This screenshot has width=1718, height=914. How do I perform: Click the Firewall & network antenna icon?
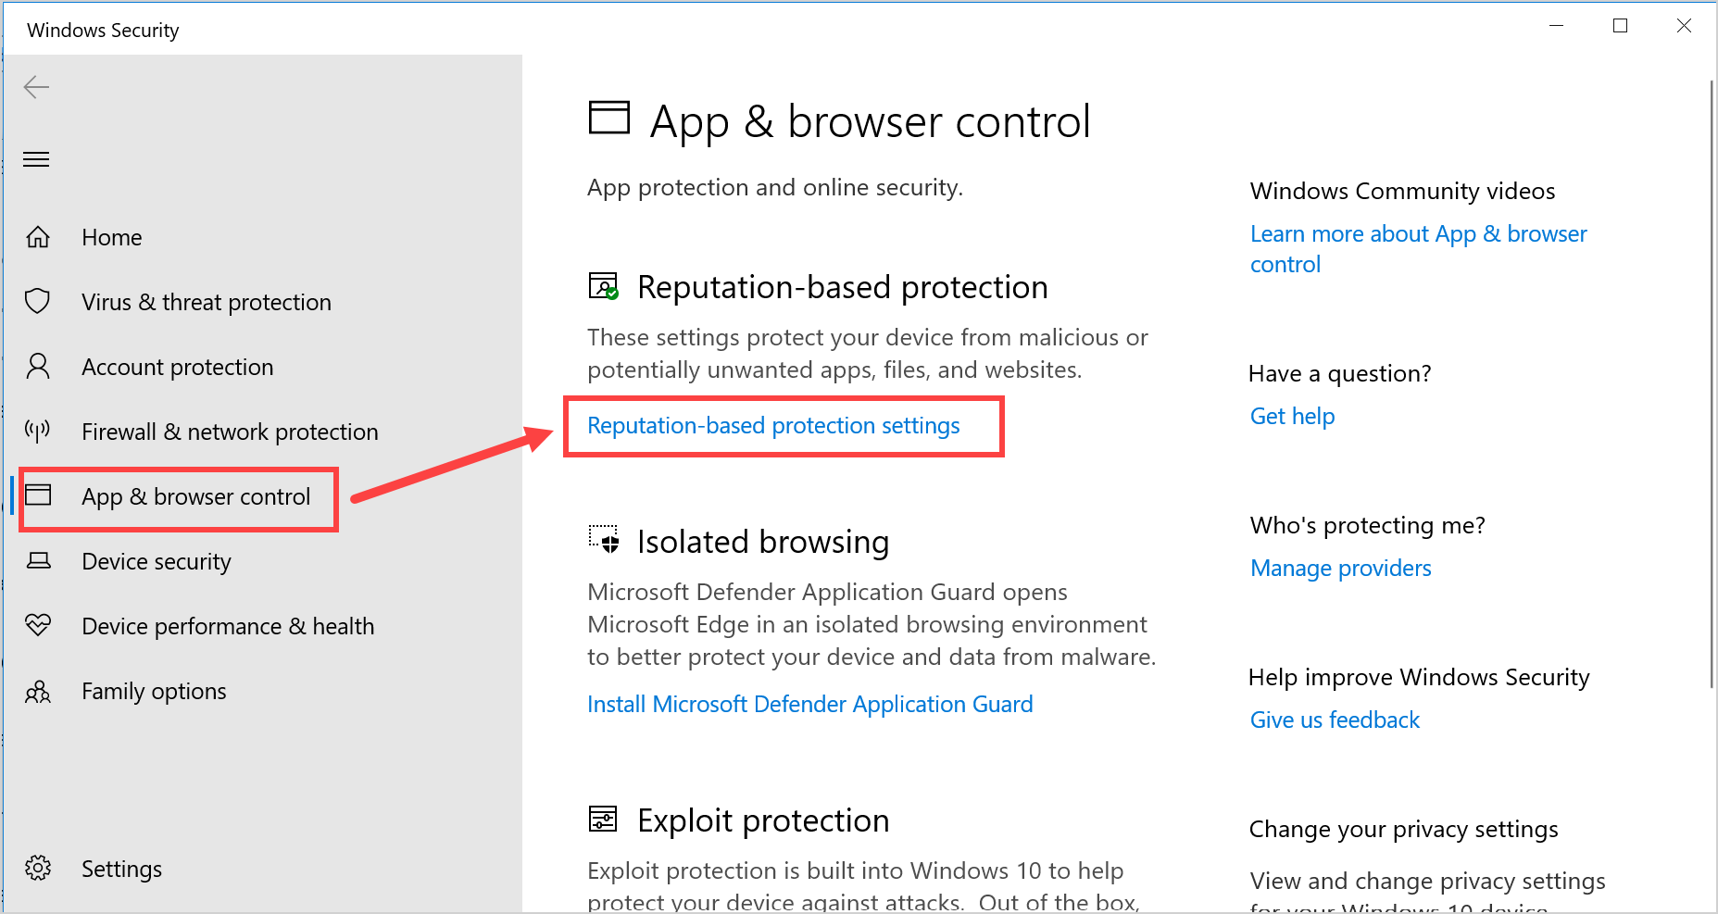[x=38, y=431]
